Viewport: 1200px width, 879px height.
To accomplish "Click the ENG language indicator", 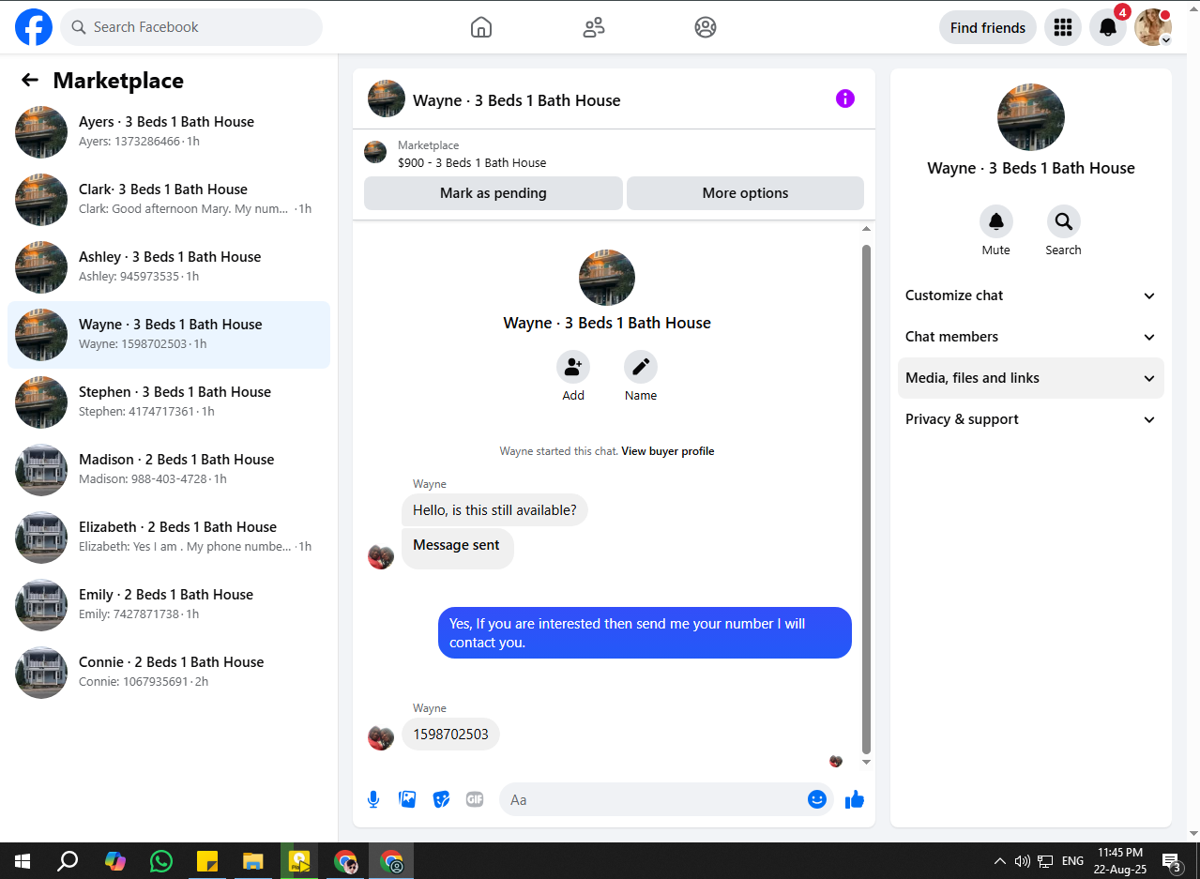I will (x=1072, y=860).
